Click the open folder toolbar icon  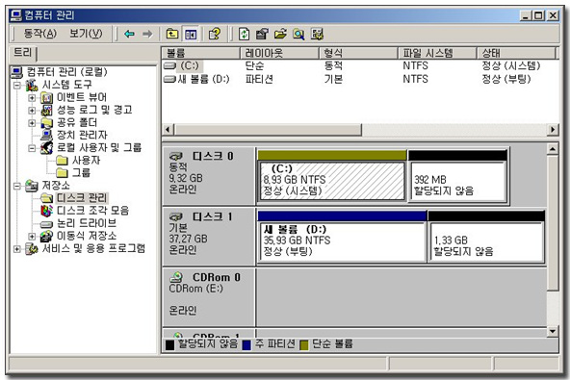[280, 34]
